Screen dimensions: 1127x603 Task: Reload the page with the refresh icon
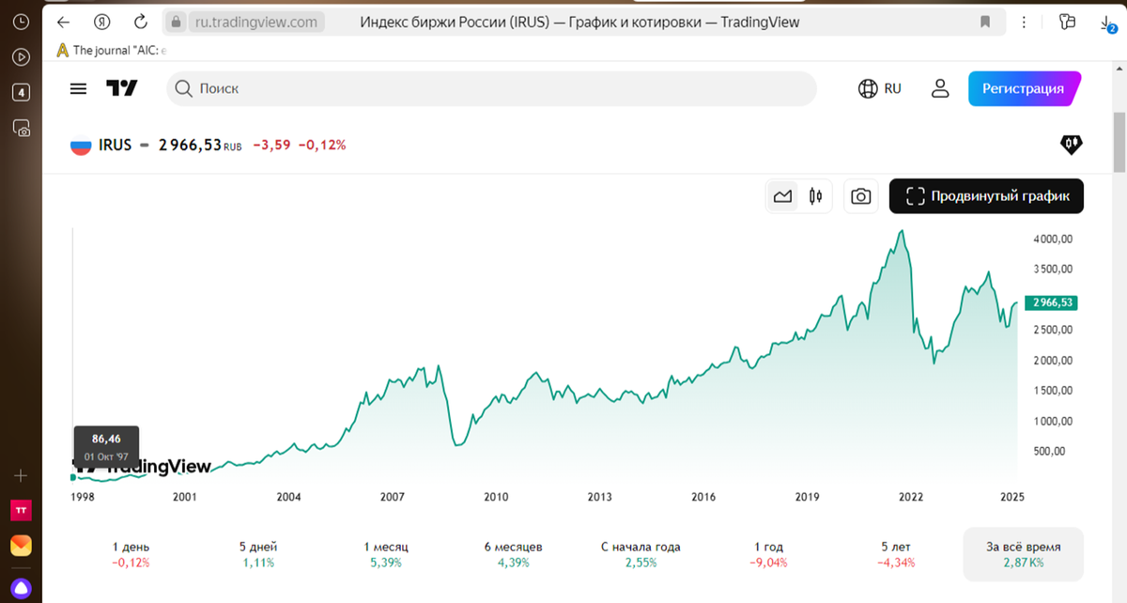coord(139,21)
